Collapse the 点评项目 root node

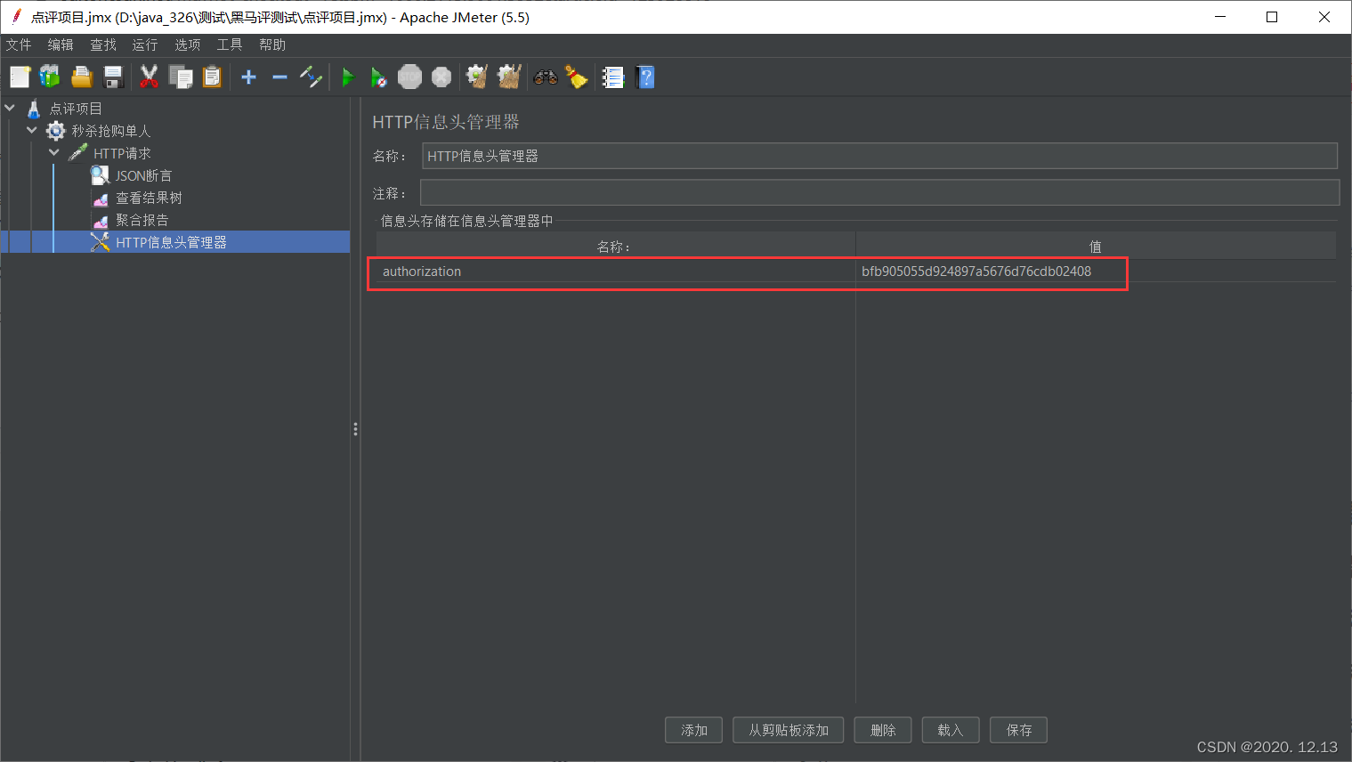[10, 108]
